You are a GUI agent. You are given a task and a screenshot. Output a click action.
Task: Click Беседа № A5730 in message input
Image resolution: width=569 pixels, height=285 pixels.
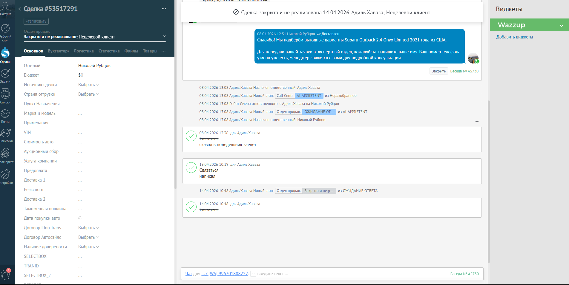(464, 274)
